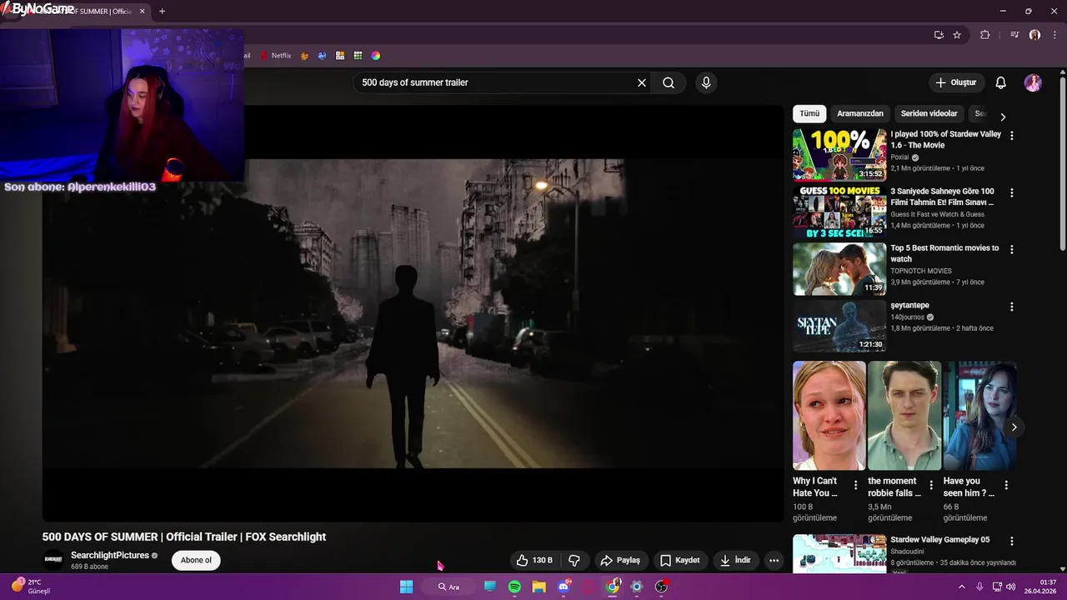
Task: Open options for Top 5 Best Romantic video
Action: (x=1012, y=249)
